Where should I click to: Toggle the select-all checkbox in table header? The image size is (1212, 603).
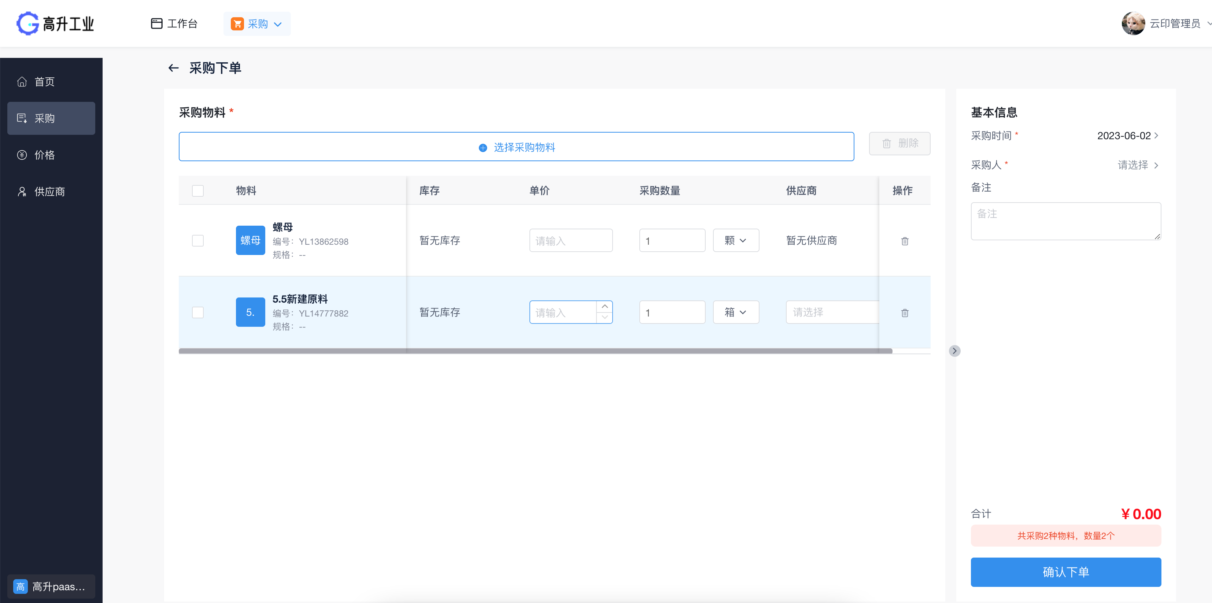pyautogui.click(x=197, y=190)
